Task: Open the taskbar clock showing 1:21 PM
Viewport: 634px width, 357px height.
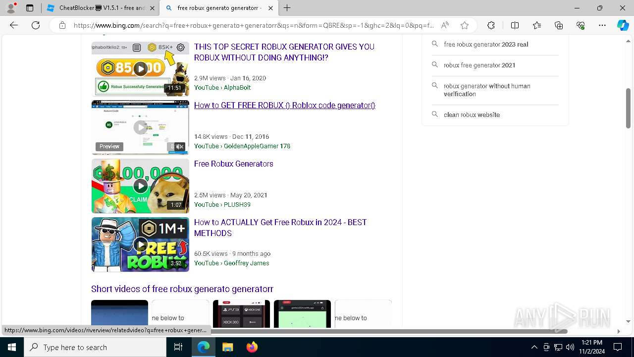Action: coord(591,347)
